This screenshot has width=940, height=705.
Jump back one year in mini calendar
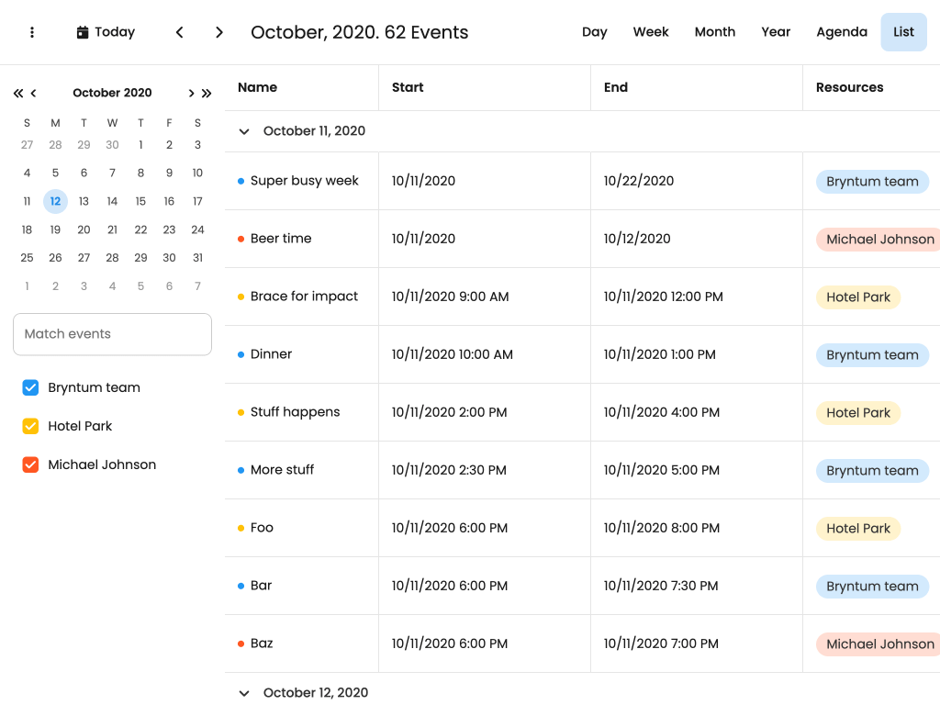(x=17, y=93)
